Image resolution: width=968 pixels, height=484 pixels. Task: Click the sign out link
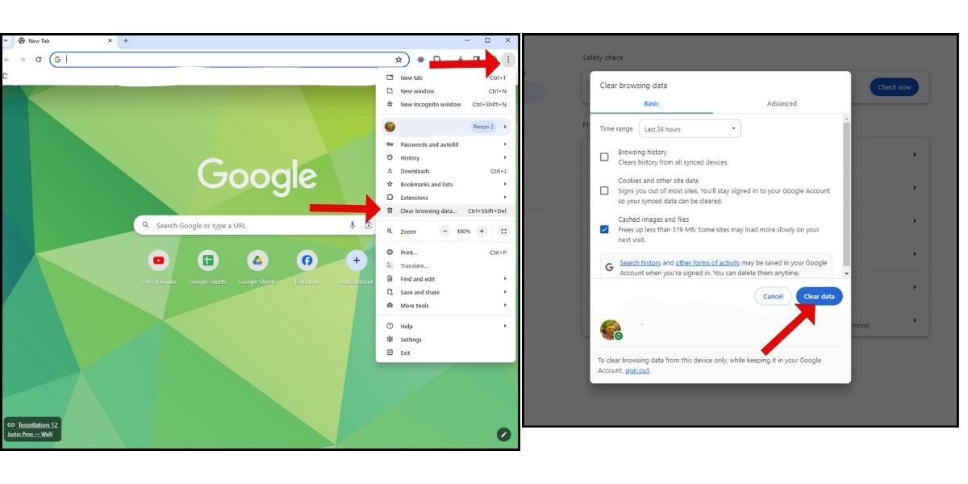click(636, 369)
